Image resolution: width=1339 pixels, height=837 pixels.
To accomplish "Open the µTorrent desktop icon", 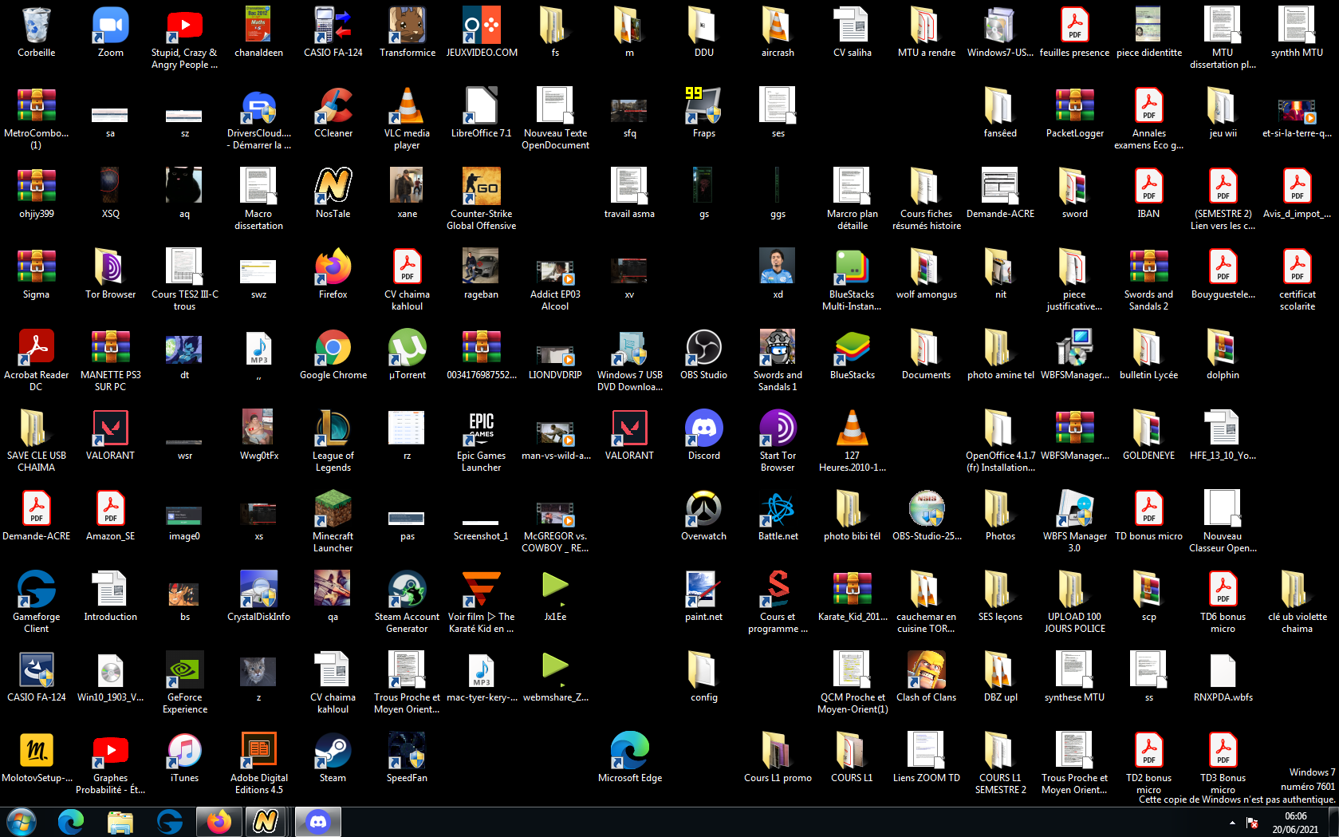I will pos(407,354).
